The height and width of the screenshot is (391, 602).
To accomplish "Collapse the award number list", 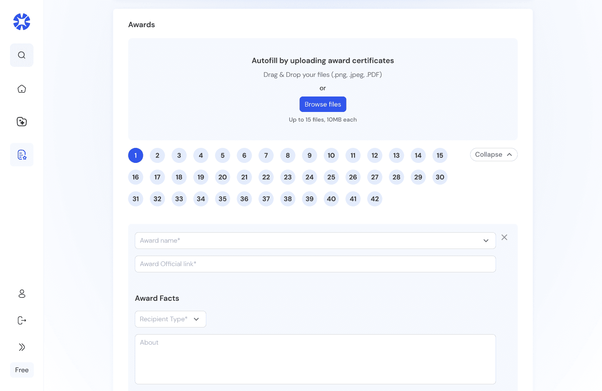I will coord(494,155).
